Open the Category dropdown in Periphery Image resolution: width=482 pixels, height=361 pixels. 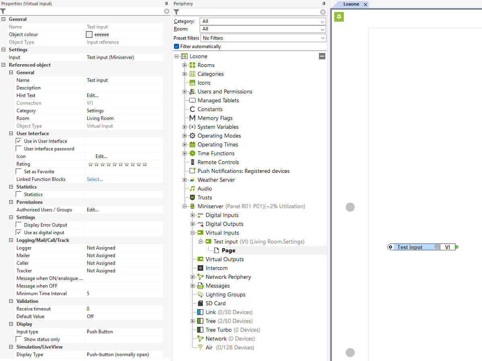263,21
